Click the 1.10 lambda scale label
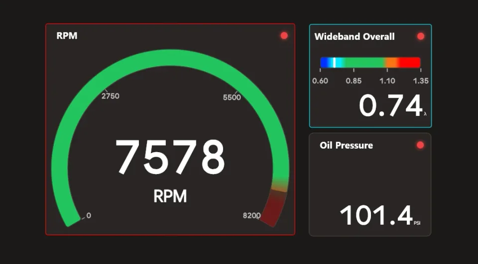Screen dimensions: 478x264 387,81
